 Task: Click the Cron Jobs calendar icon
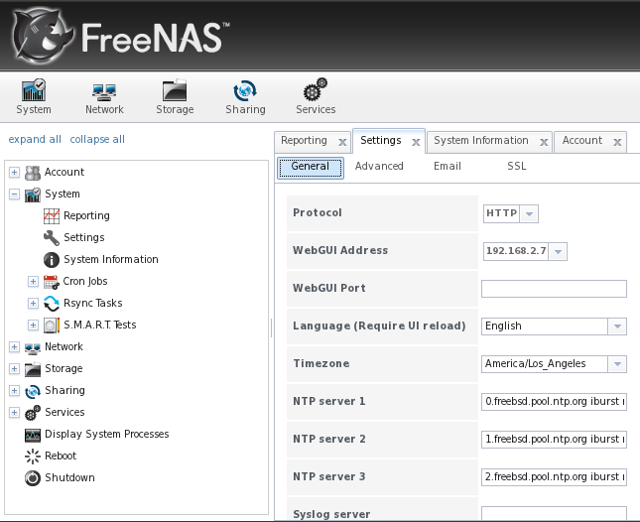(52, 281)
